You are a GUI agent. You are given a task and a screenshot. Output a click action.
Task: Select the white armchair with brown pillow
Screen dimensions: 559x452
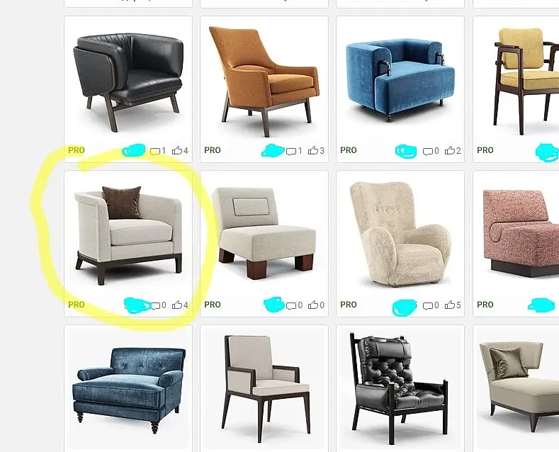128,235
